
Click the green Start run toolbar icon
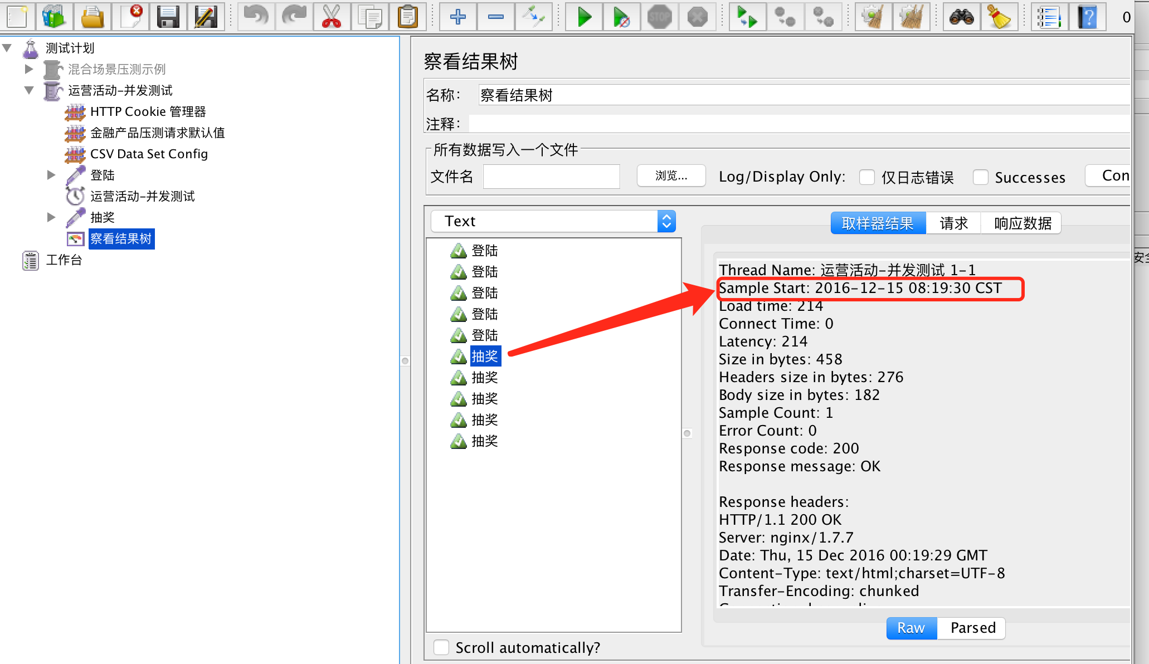point(584,17)
